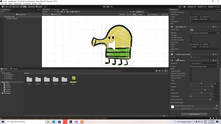Open the File menu
The image size is (221, 124).
tap(2, 4)
